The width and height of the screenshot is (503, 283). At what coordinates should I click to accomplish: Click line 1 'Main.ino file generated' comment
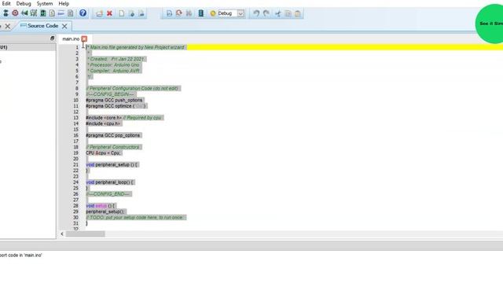(136, 47)
